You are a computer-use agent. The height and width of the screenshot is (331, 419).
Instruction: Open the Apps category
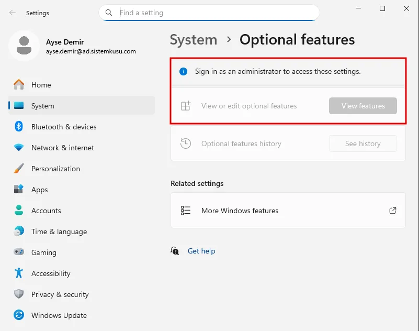click(82, 190)
